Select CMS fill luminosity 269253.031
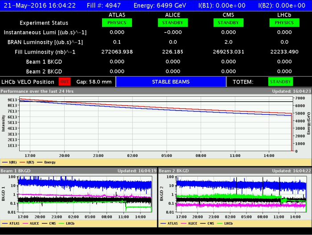The image size is (312, 235). coord(228,52)
